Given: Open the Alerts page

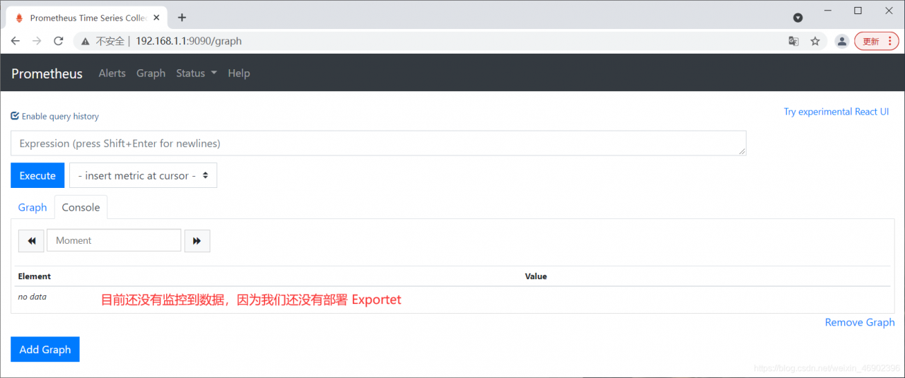Looking at the screenshot, I should (112, 73).
